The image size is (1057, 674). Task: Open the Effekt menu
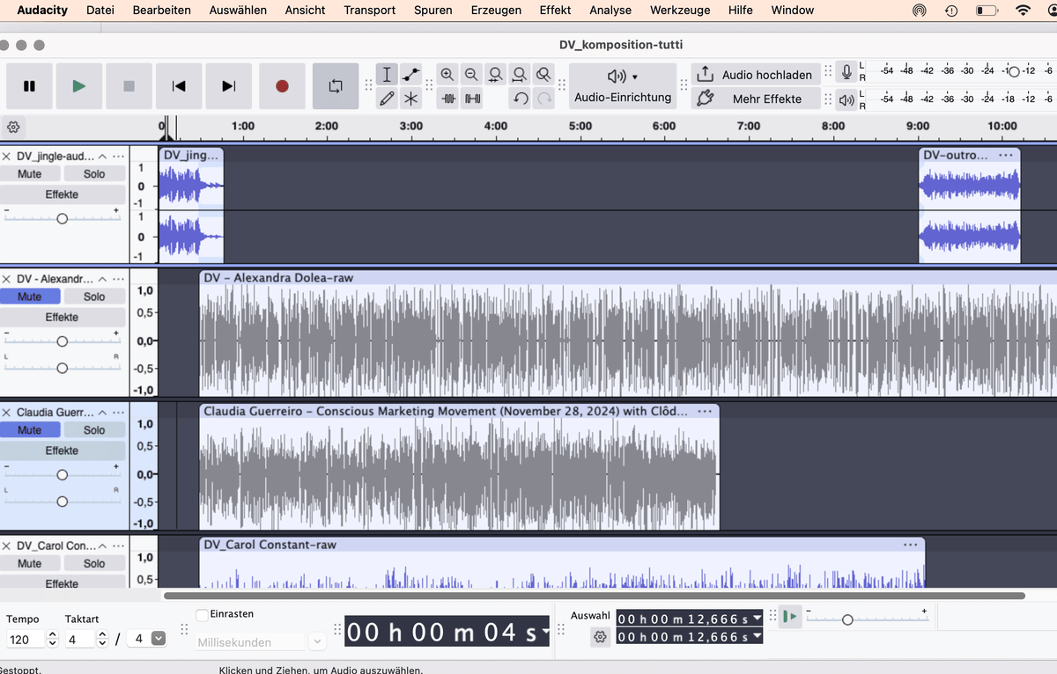pyautogui.click(x=555, y=10)
